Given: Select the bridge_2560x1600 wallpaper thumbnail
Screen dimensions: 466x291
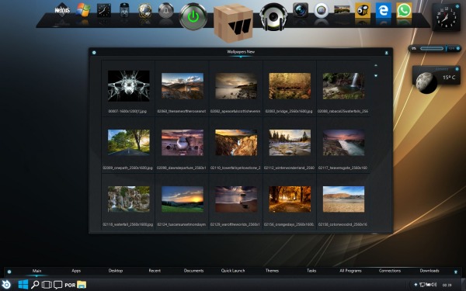Looking at the screenshot, I should point(290,86).
